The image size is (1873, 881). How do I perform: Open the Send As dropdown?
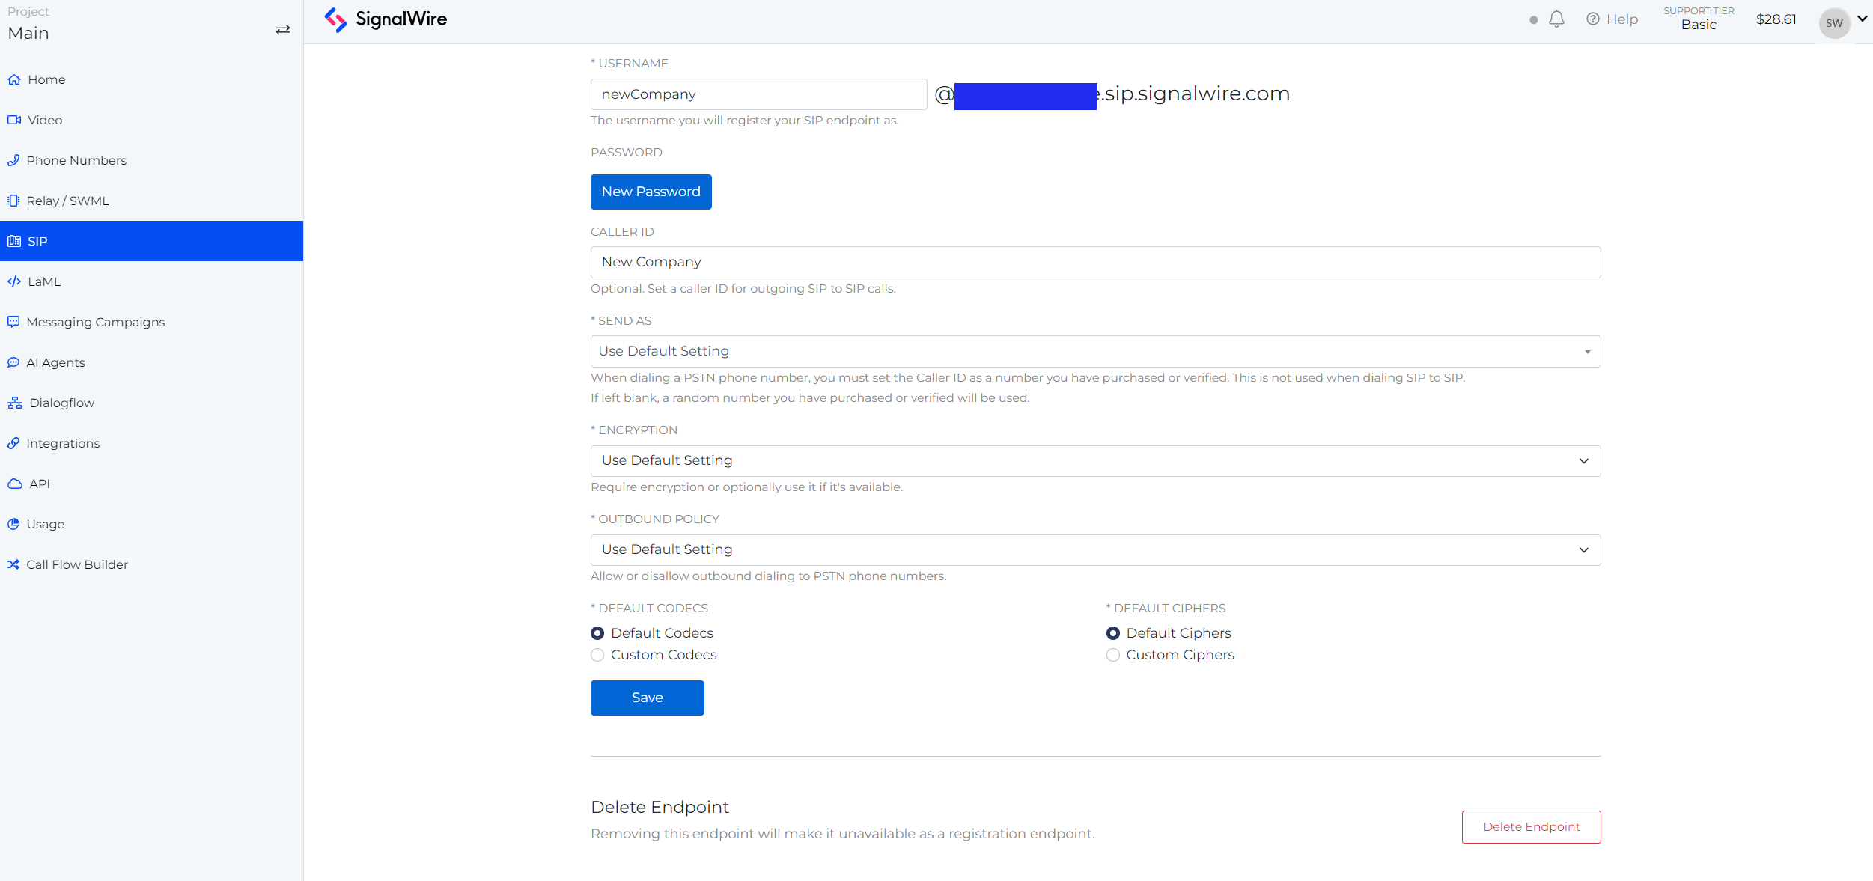tap(1094, 350)
